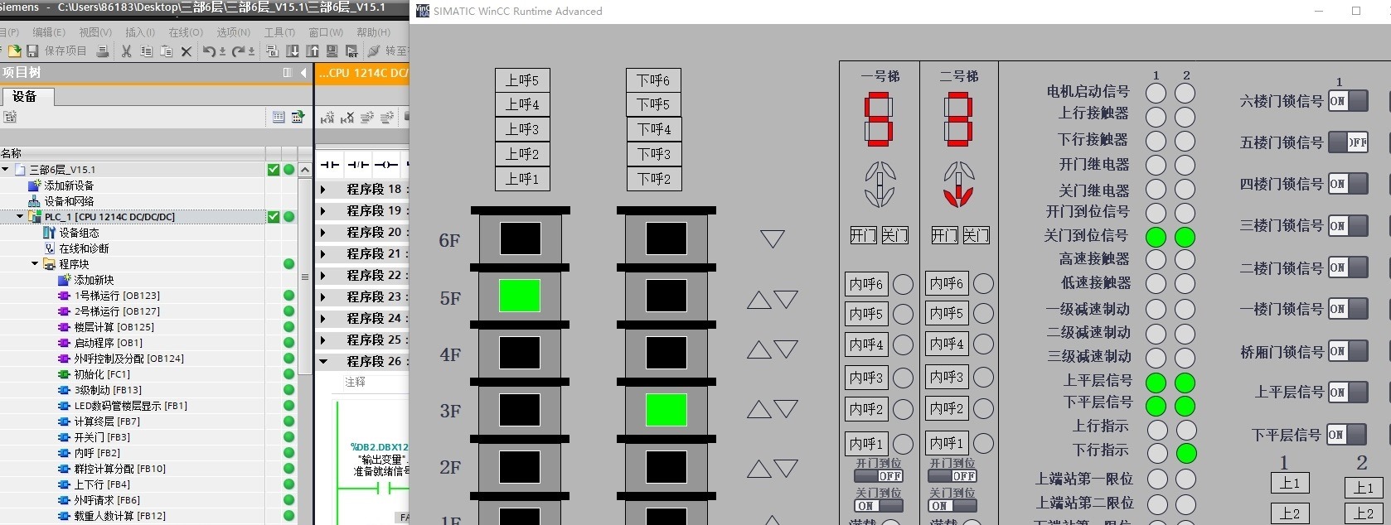Click elevator one 开门 button
Screen dimensions: 1391x525
click(863, 235)
